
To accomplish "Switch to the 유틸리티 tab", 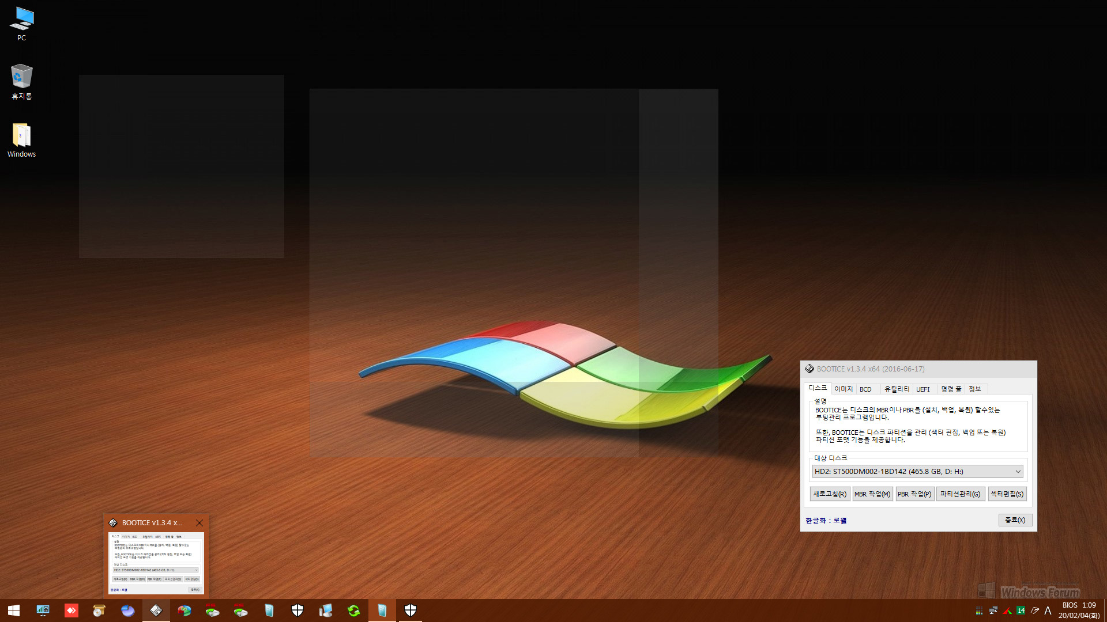I will coord(897,389).
